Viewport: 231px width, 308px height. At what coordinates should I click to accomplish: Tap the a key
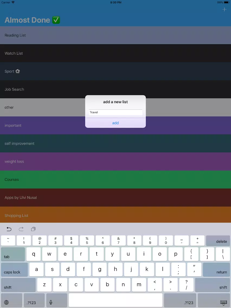tap(37, 269)
